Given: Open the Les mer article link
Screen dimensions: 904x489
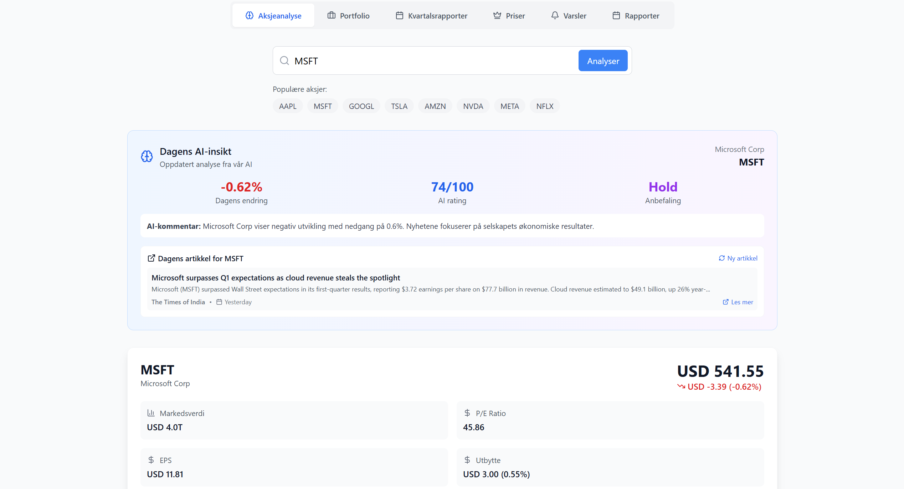Looking at the screenshot, I should pos(742,302).
